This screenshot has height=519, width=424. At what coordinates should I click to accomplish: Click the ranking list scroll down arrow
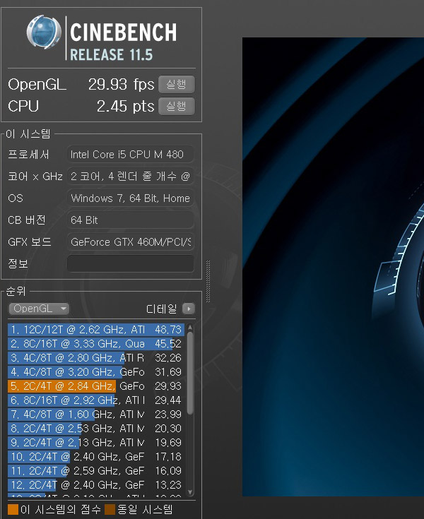coord(190,492)
